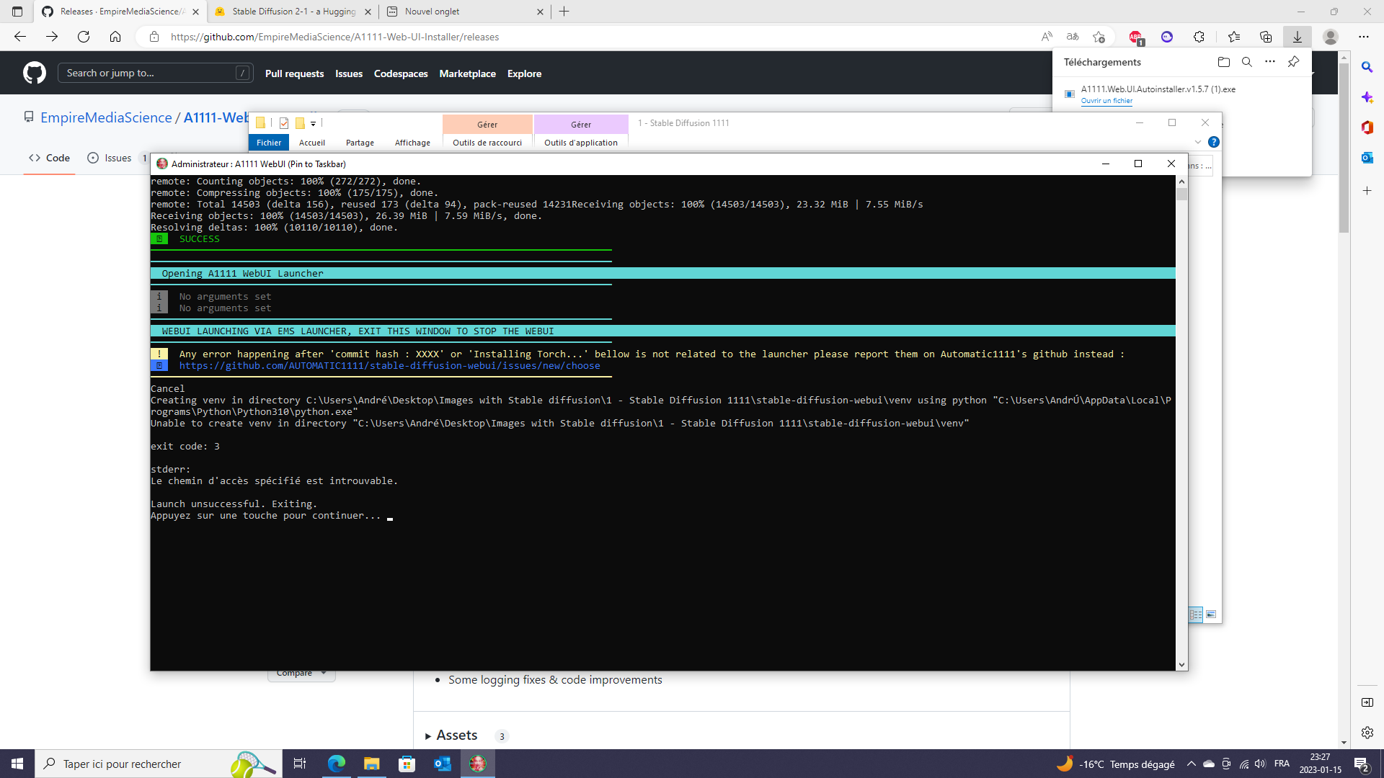Screen dimensions: 1384x778
Task: Click the Properties checkmark icon in Explorer toolbar
Action: tap(284, 123)
